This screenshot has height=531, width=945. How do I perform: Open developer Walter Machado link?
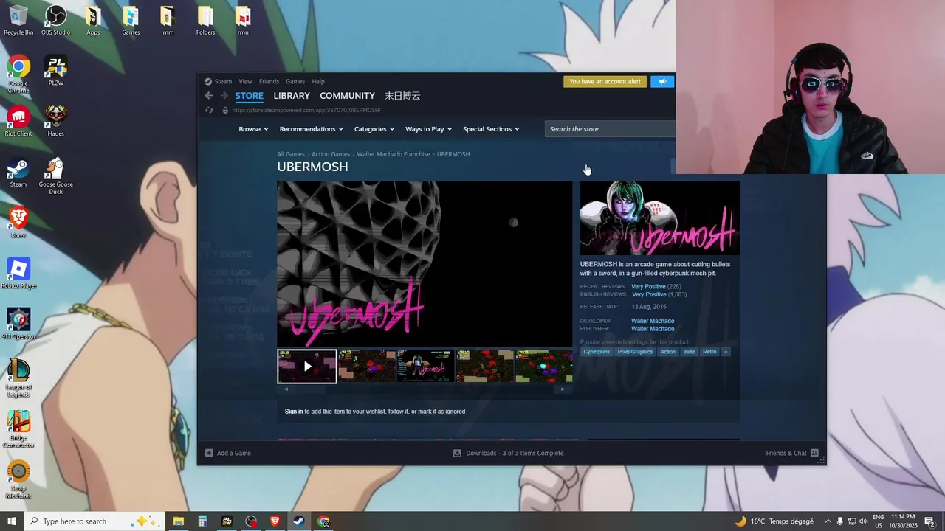click(x=653, y=321)
